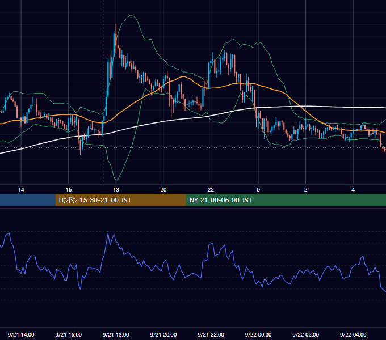The image size is (386, 340).
Task: Click the 9/21 16:00 time label
Action: pyautogui.click(x=69, y=334)
